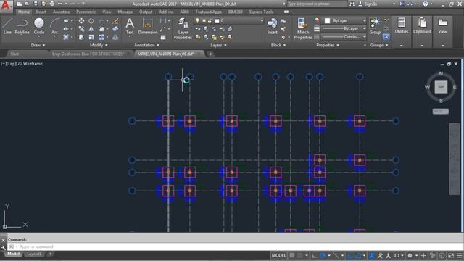Viewport: 464px width, 261px height.
Task: Expand the Modify panel
Action: coord(99,45)
